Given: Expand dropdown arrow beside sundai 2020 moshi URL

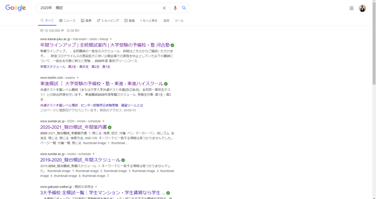Looking at the screenshot, I should tap(103, 121).
